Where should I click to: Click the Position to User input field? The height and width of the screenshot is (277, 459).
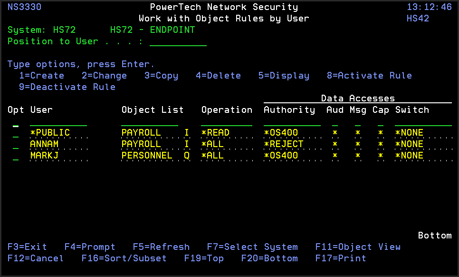[x=178, y=41]
